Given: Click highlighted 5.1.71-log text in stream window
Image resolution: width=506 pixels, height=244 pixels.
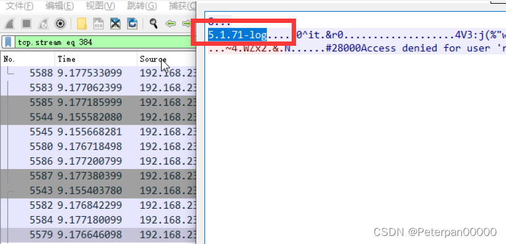Looking at the screenshot, I should 237,35.
